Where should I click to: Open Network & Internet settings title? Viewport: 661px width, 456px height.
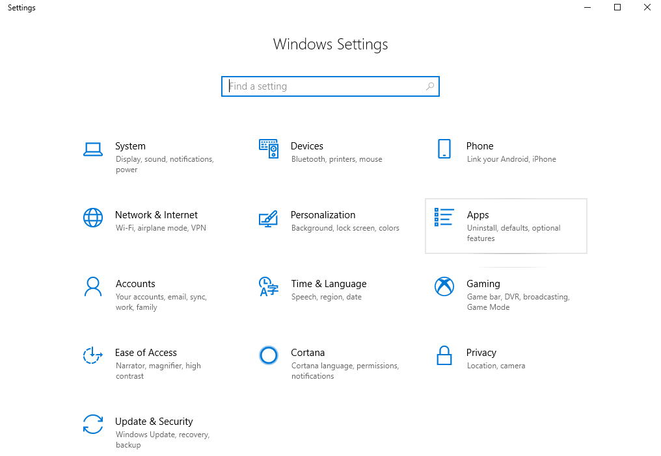click(156, 215)
